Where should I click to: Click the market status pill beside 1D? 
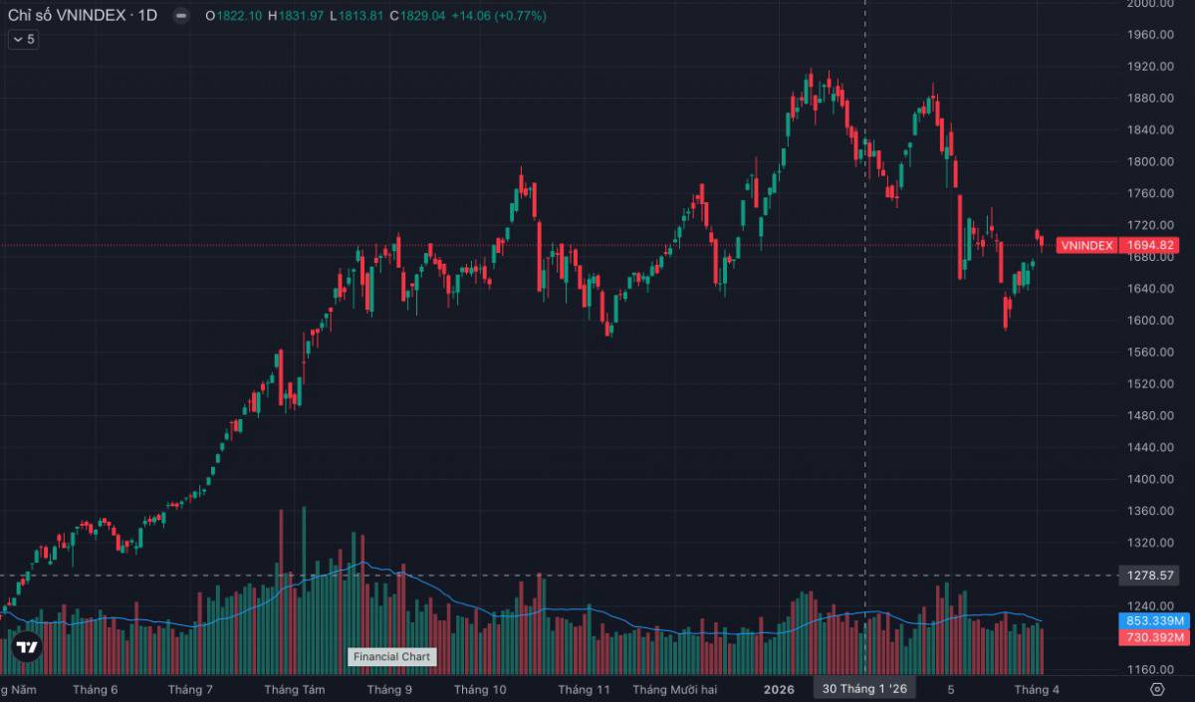click(x=179, y=16)
